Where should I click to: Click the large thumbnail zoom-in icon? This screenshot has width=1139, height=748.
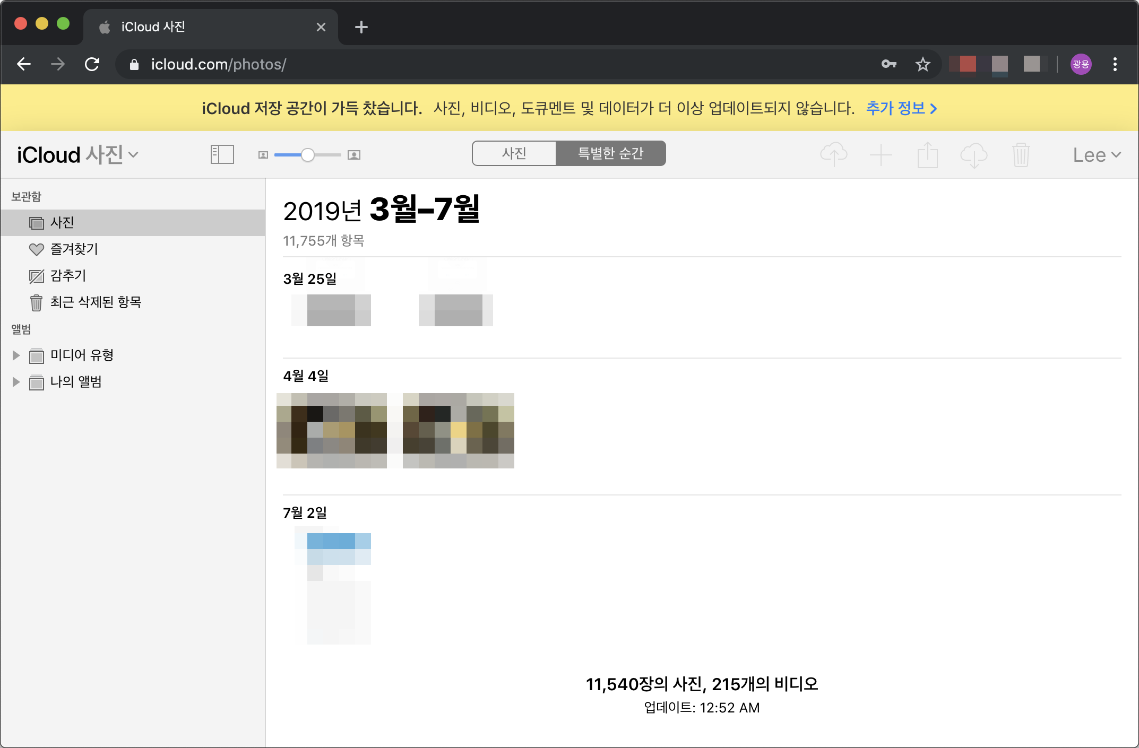(x=354, y=155)
